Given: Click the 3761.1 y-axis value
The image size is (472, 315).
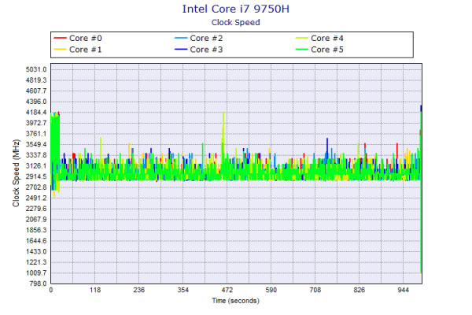Looking at the screenshot, I should pos(36,134).
